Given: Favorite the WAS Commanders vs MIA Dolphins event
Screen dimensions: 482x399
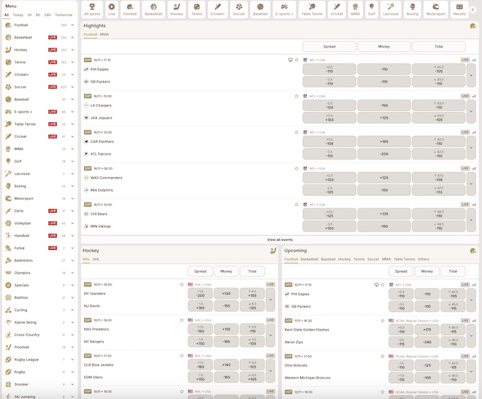Looking at the screenshot, I should coord(296,169).
